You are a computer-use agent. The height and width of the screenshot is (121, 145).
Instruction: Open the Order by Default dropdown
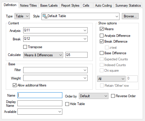point(94,96)
